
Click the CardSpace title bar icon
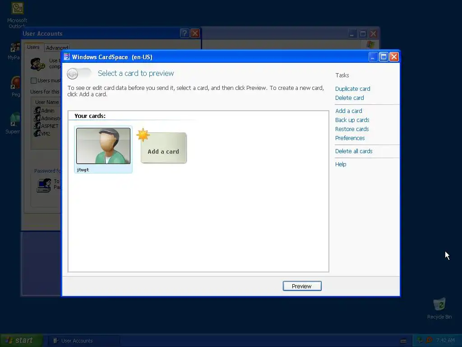[67, 56]
